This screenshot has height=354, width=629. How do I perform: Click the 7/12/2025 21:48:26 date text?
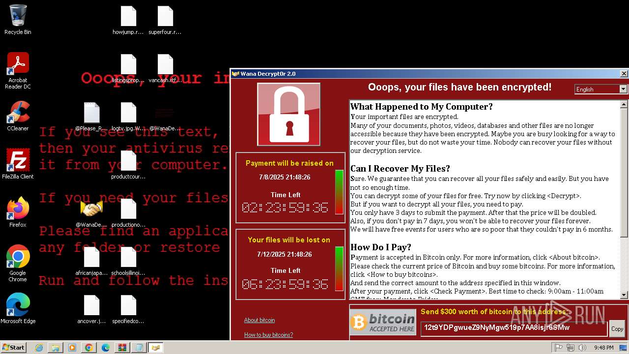(x=285, y=254)
